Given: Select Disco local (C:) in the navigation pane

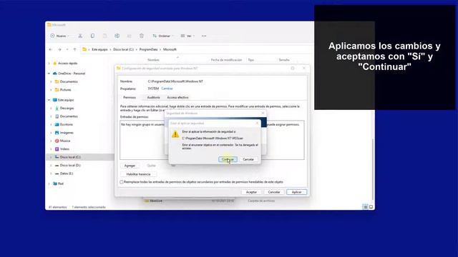Looking at the screenshot, I should [x=70, y=157].
